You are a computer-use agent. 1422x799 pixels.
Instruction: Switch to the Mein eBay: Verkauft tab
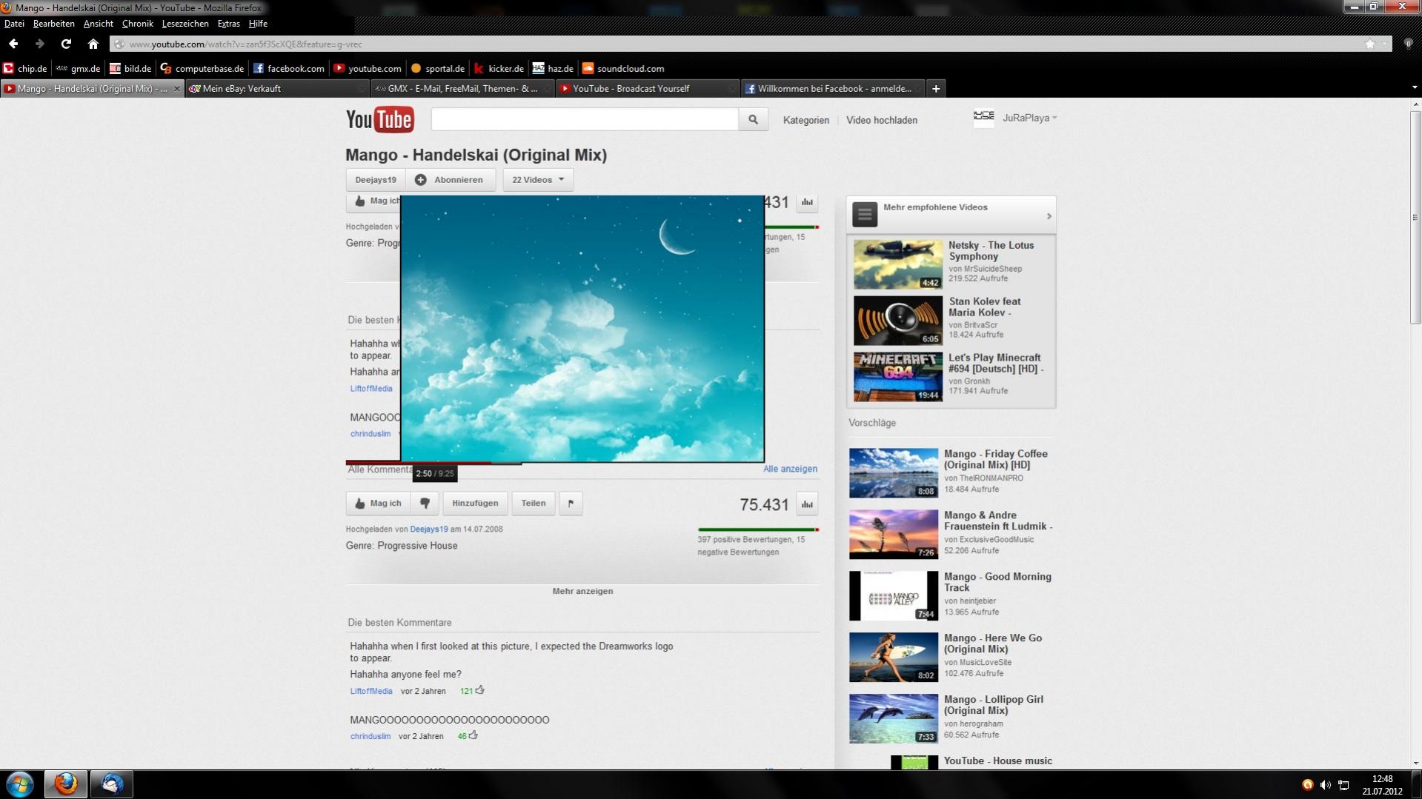[277, 89]
